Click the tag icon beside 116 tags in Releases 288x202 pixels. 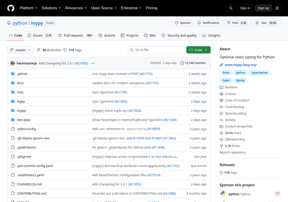pos(221,173)
